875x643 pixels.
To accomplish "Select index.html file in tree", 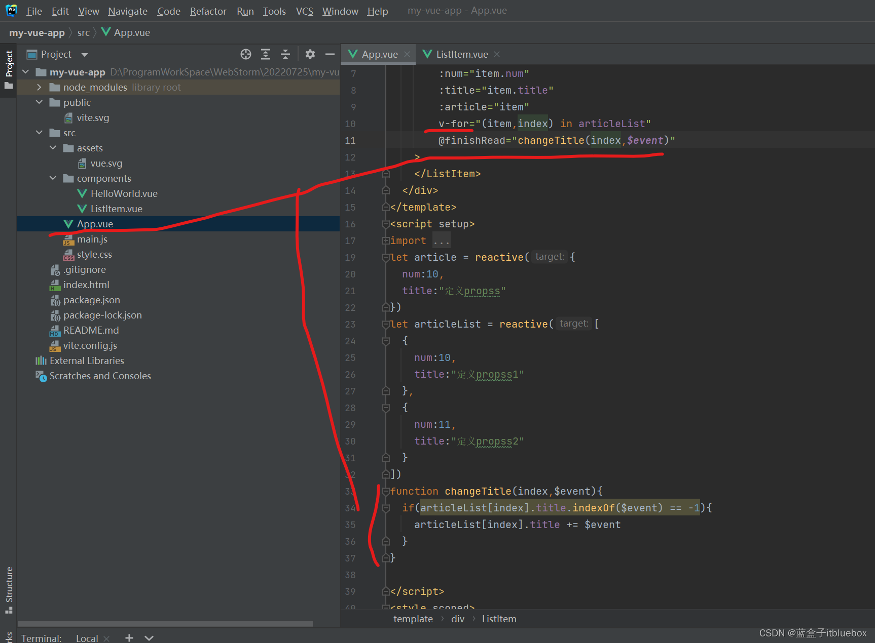I will point(86,285).
